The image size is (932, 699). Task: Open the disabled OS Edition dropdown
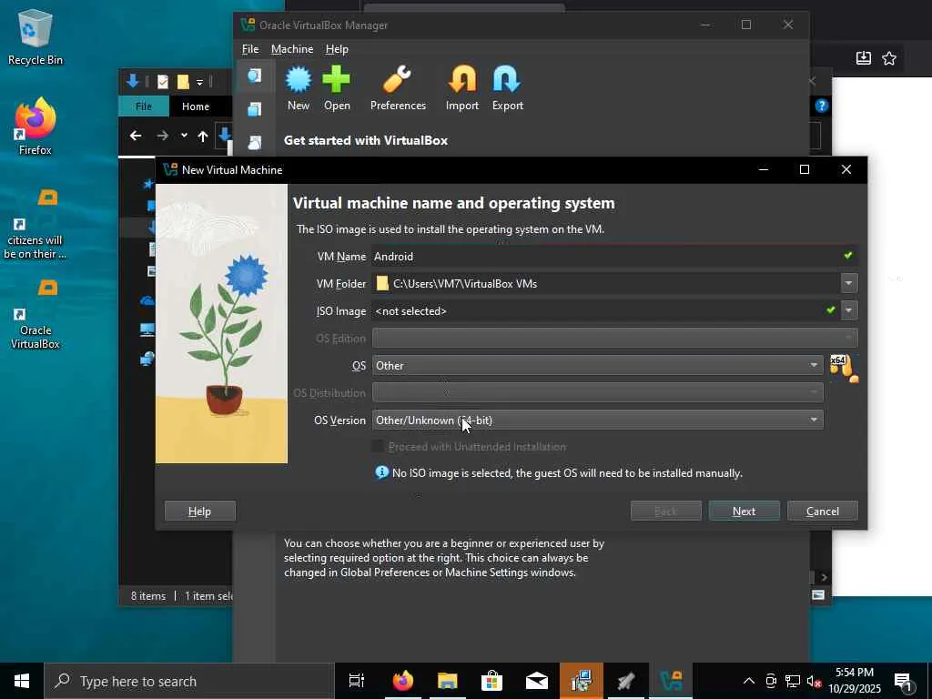tap(614, 339)
